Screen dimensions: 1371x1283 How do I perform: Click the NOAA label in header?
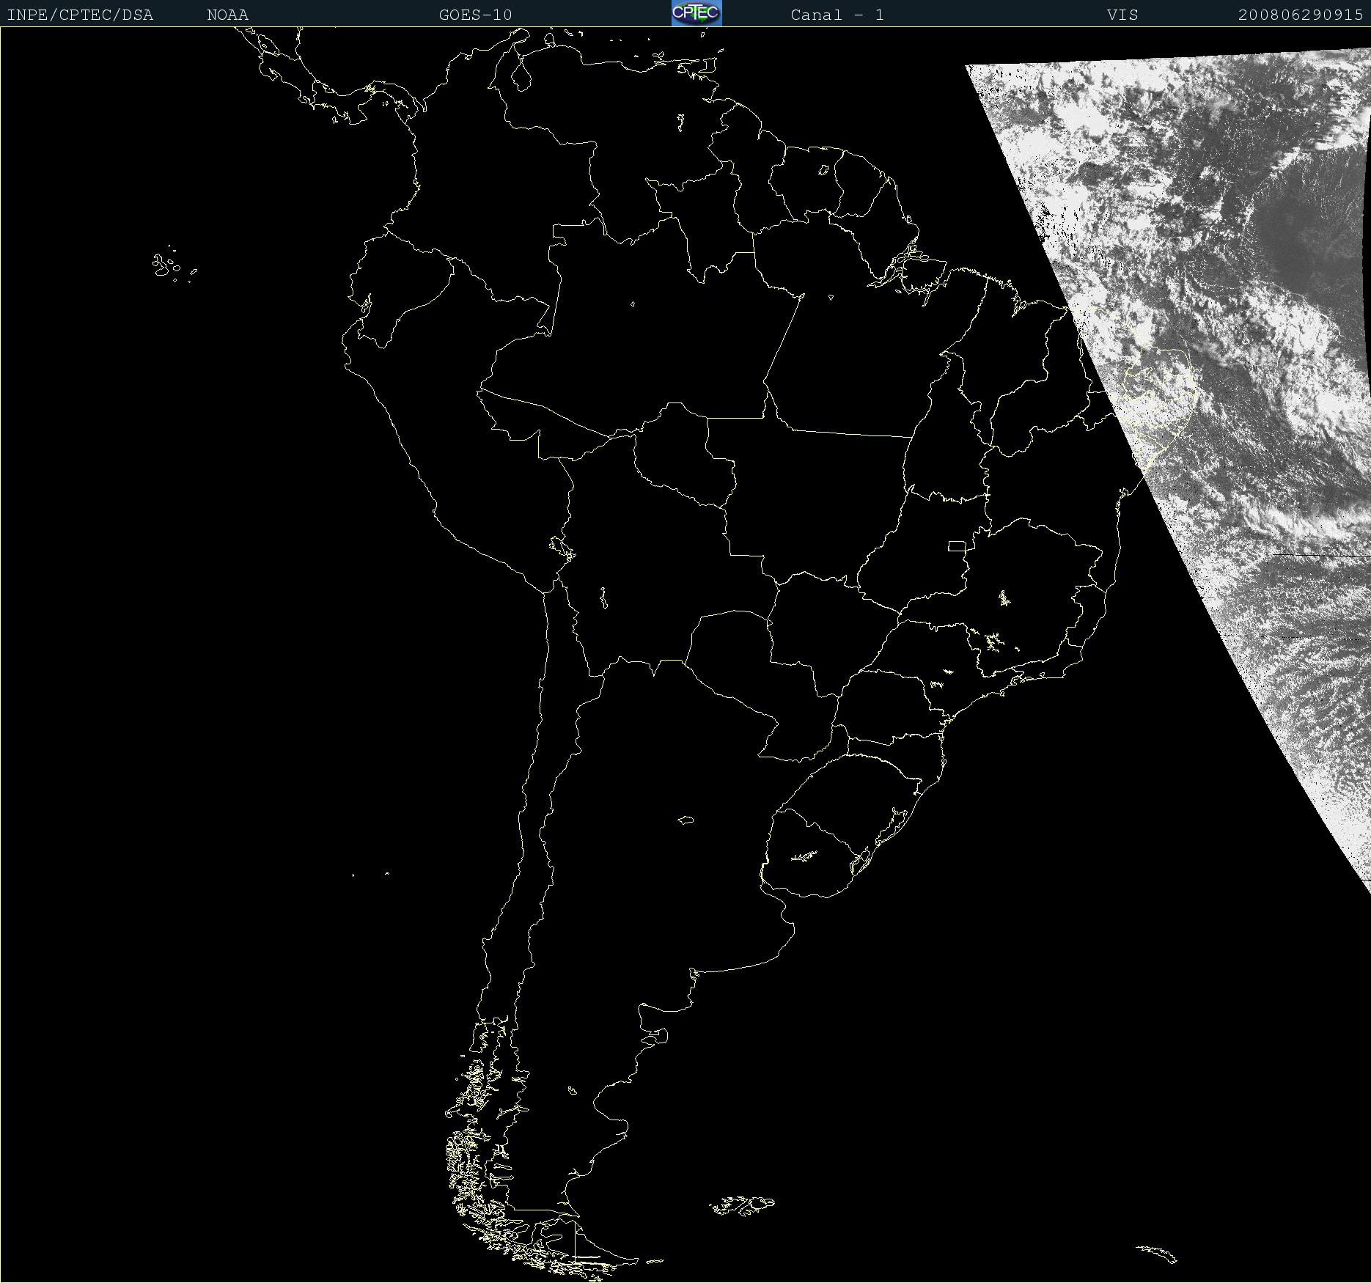[x=228, y=15]
